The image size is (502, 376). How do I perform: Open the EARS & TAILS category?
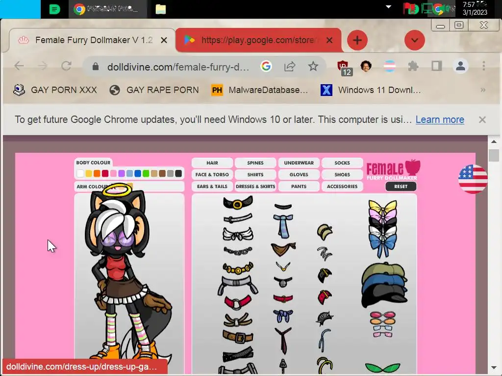212,187
